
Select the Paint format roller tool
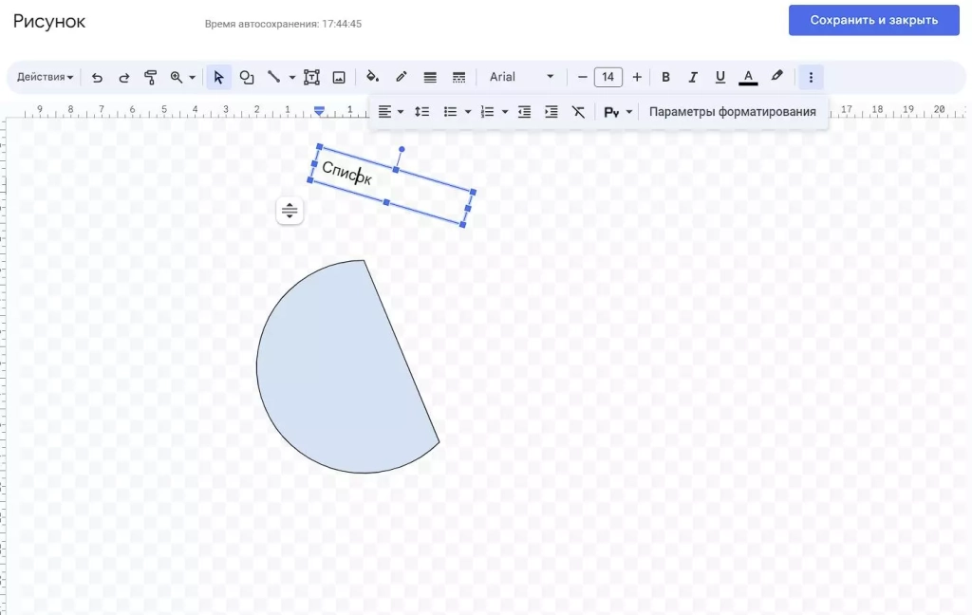pos(150,77)
